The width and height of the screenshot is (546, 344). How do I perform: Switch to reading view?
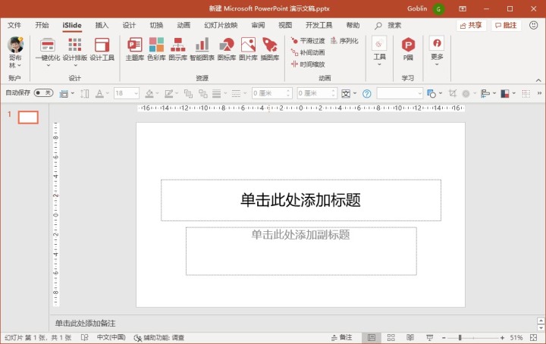pos(410,338)
